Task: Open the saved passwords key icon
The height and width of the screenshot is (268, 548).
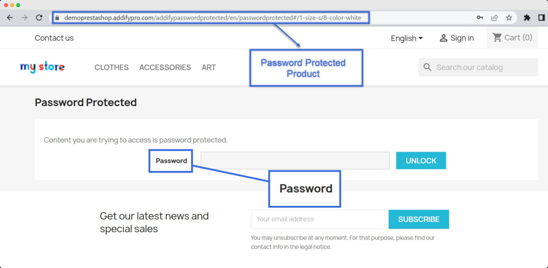Action: pyautogui.click(x=480, y=18)
